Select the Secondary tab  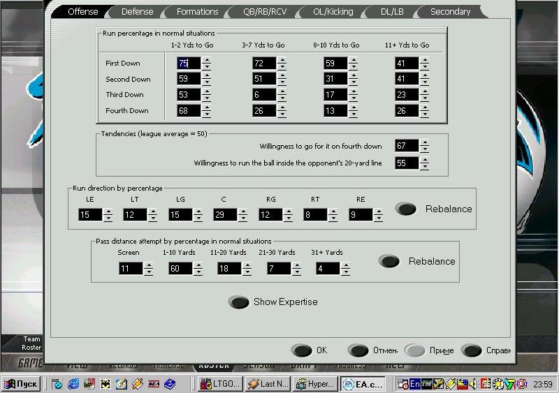pyautogui.click(x=449, y=12)
